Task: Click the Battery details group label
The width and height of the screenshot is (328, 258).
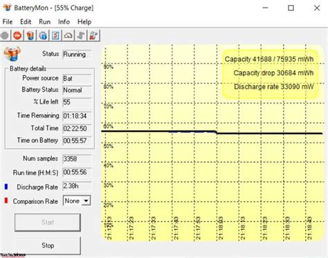Action: click(28, 68)
